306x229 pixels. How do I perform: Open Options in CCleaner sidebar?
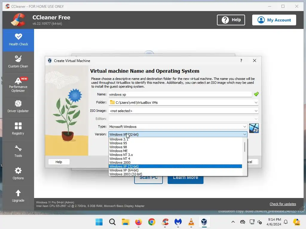18,174
